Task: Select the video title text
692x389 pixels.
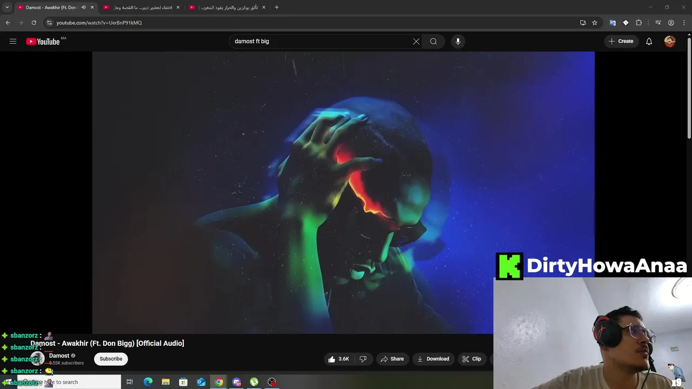Action: click(107, 343)
